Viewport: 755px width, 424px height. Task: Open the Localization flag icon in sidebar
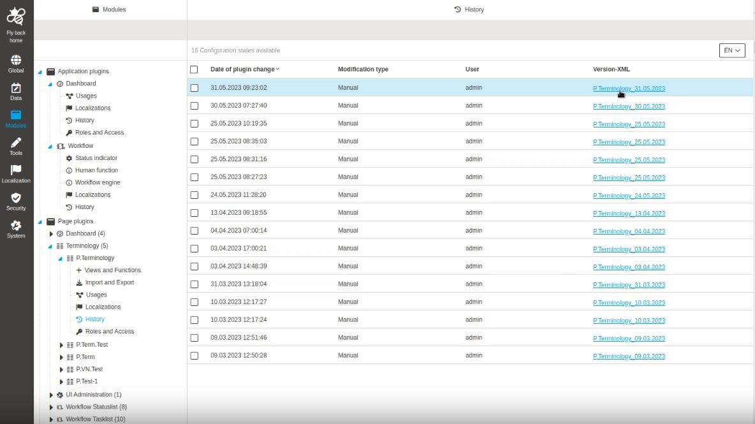(16, 170)
